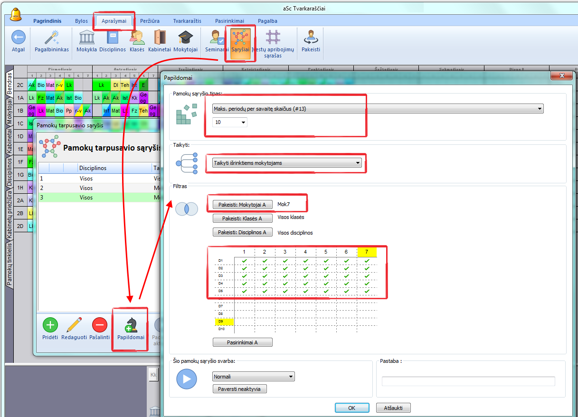Open the Pagalbininkas wizard wand icon
The width and height of the screenshot is (578, 417).
(51, 38)
